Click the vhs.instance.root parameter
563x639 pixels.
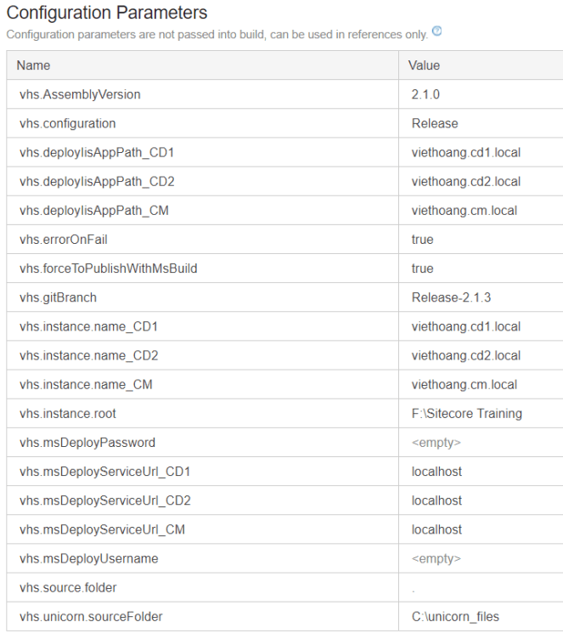[68, 413]
